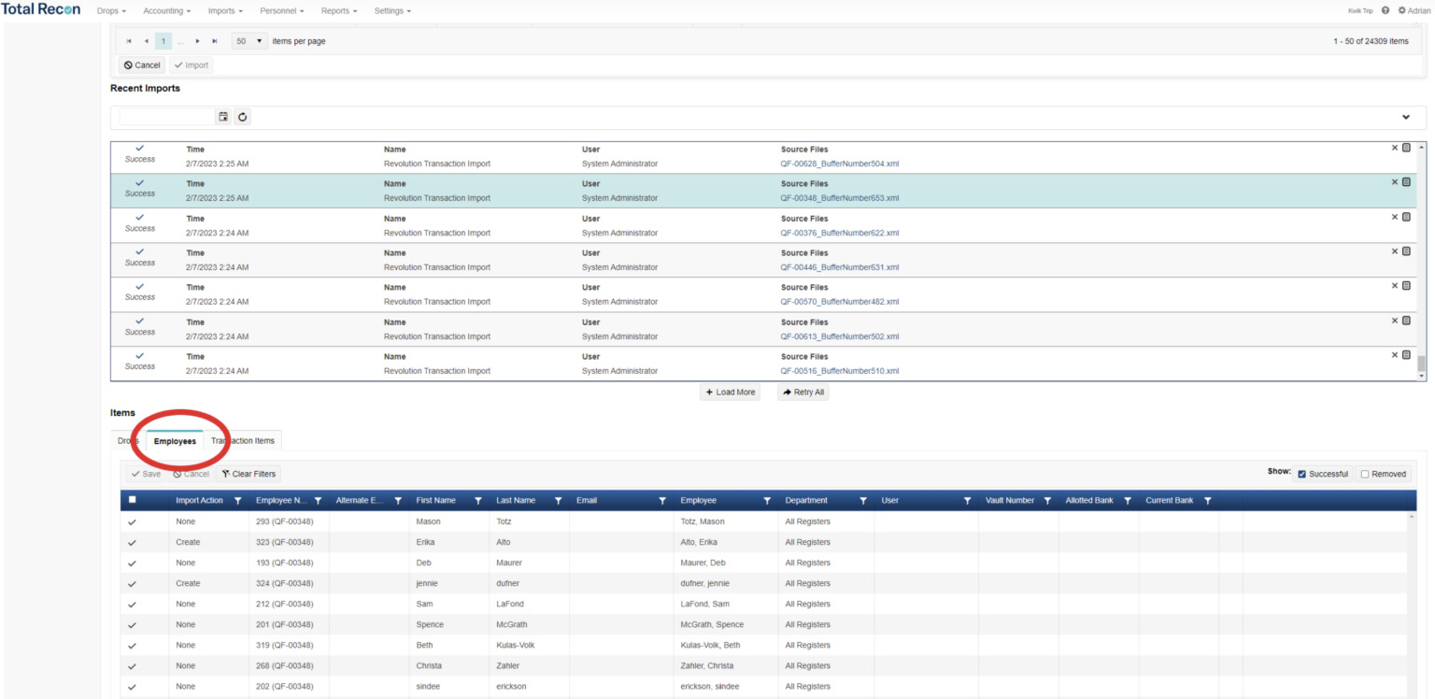The width and height of the screenshot is (1435, 699).
Task: Filter the Department column
Action: 862,501
